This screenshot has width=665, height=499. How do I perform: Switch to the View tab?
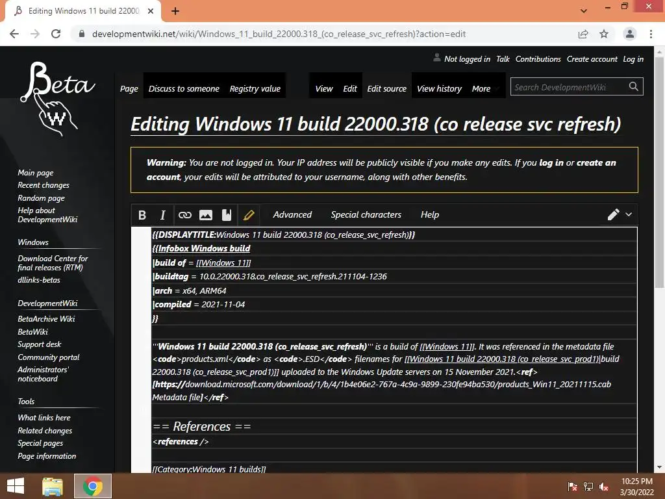pyautogui.click(x=324, y=88)
